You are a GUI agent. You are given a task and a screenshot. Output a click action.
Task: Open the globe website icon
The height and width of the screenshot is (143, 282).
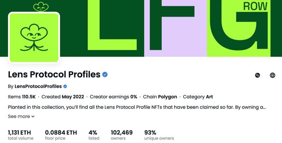tap(272, 75)
